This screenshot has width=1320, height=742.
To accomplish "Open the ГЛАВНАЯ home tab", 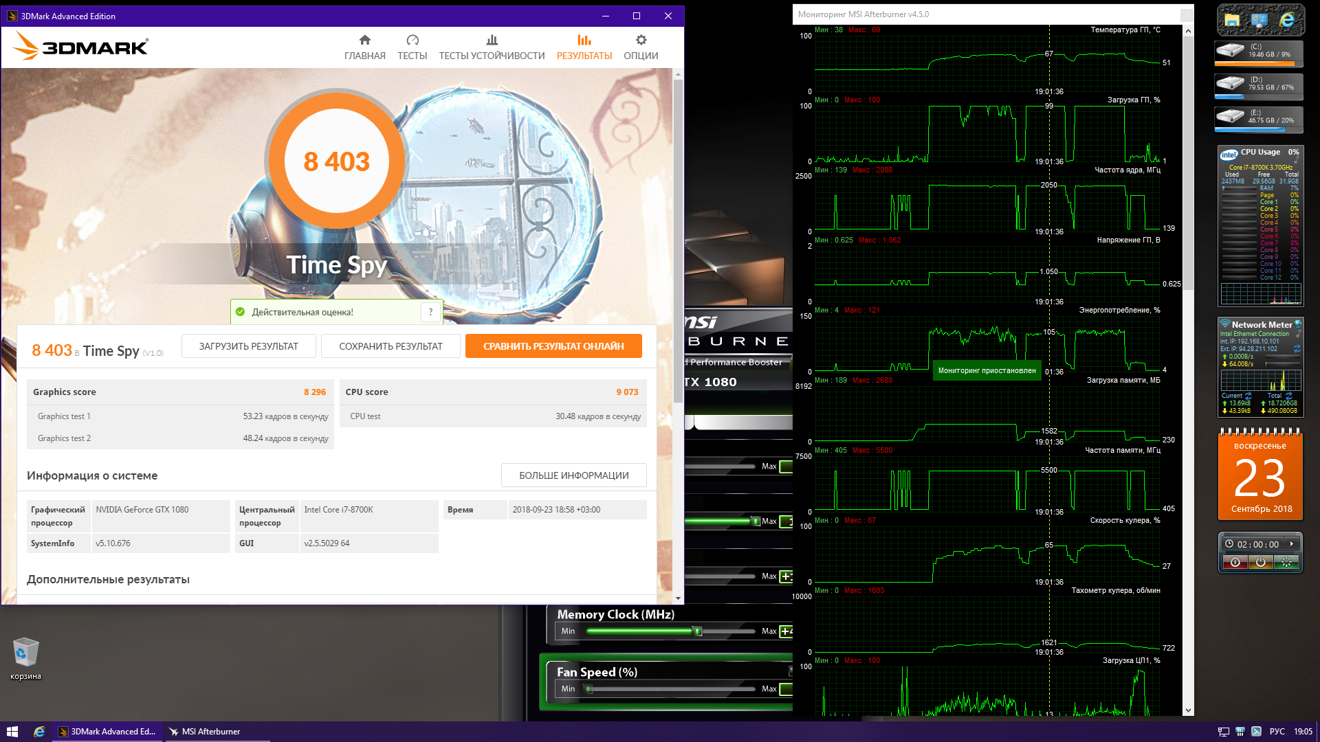I will click(x=364, y=47).
